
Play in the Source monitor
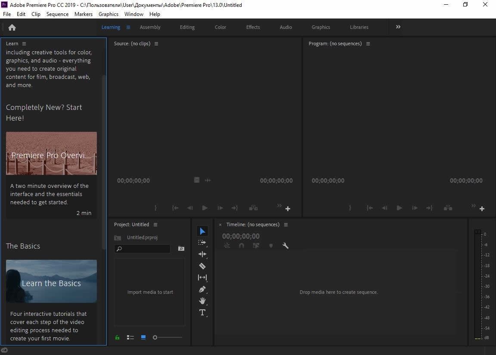[x=205, y=208]
